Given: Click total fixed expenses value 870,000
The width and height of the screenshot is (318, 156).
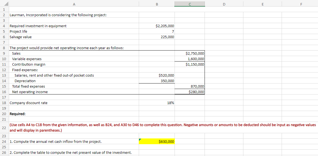Looking at the screenshot, I should [190, 87].
